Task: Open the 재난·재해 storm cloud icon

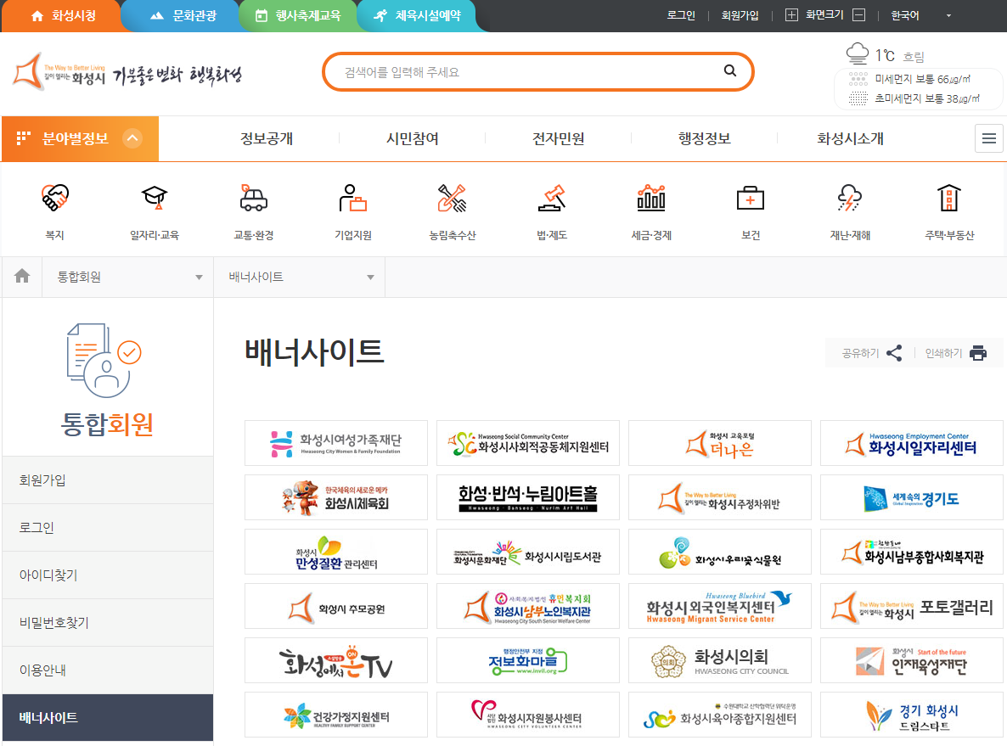Action: point(850,198)
